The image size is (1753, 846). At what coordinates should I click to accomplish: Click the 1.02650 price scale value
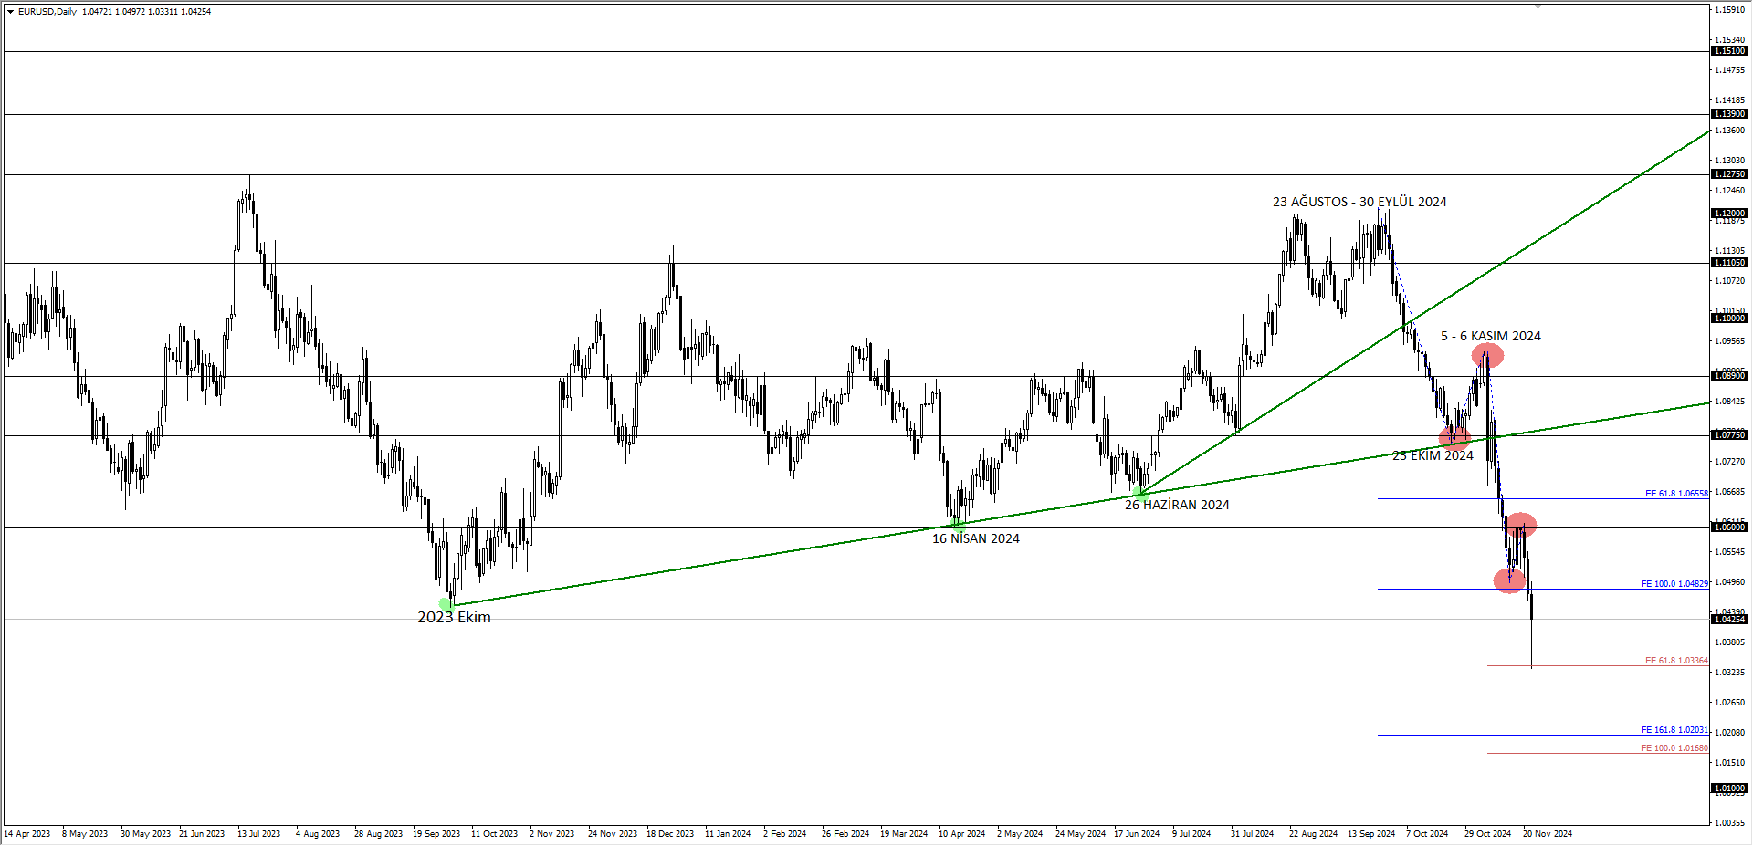click(x=1730, y=703)
